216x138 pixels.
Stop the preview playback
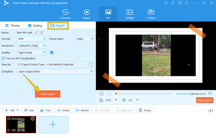[x=109, y=93]
